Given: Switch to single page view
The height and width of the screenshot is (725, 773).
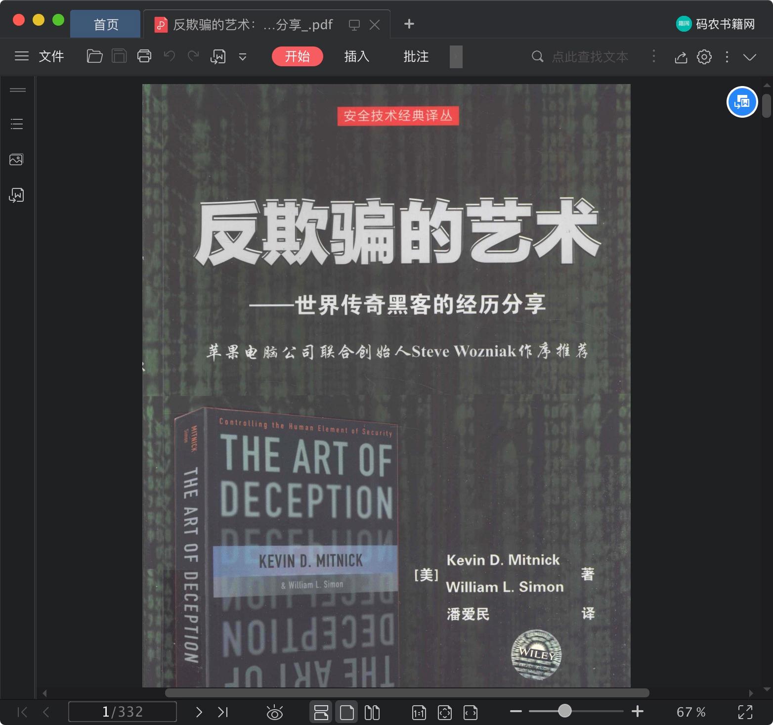Looking at the screenshot, I should 346,712.
